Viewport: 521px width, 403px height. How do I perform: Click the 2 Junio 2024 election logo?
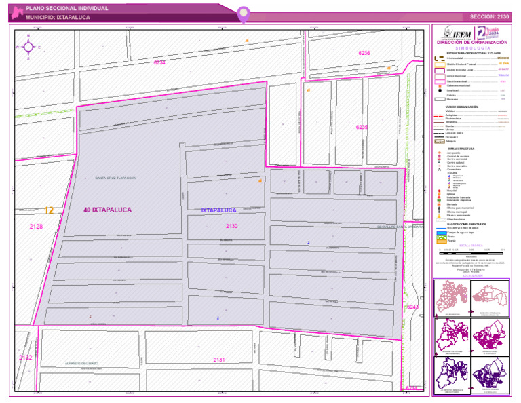point(488,33)
